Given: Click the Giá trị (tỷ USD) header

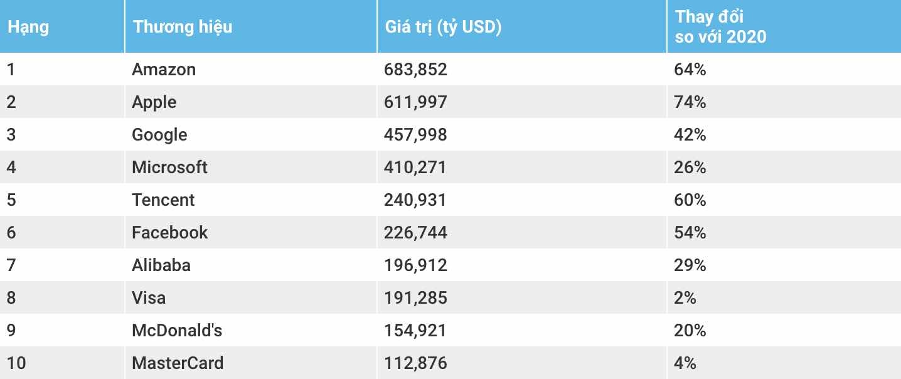Looking at the screenshot, I should point(442,27).
